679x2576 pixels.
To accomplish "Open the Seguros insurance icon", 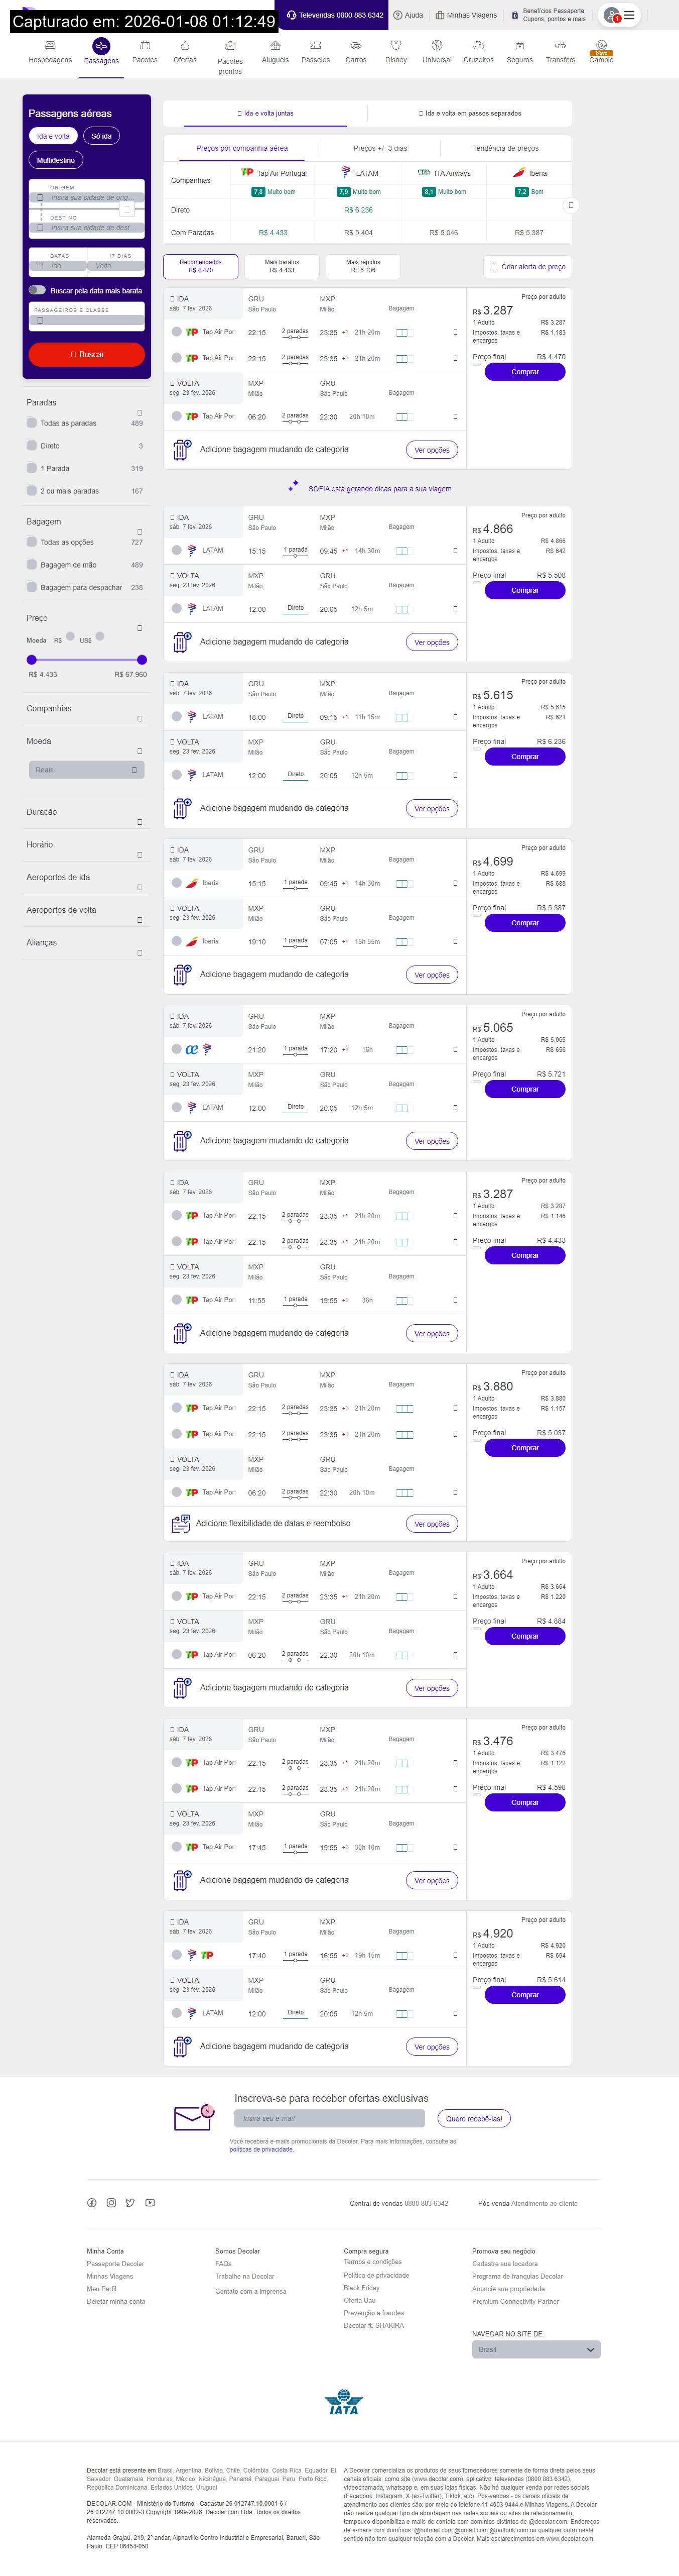I will pos(519,46).
